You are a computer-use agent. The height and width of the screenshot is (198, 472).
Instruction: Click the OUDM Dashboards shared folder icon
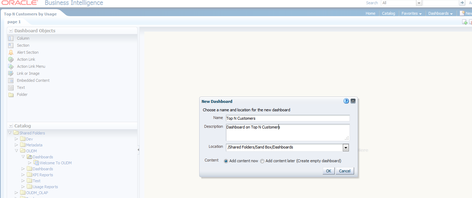[30, 157]
